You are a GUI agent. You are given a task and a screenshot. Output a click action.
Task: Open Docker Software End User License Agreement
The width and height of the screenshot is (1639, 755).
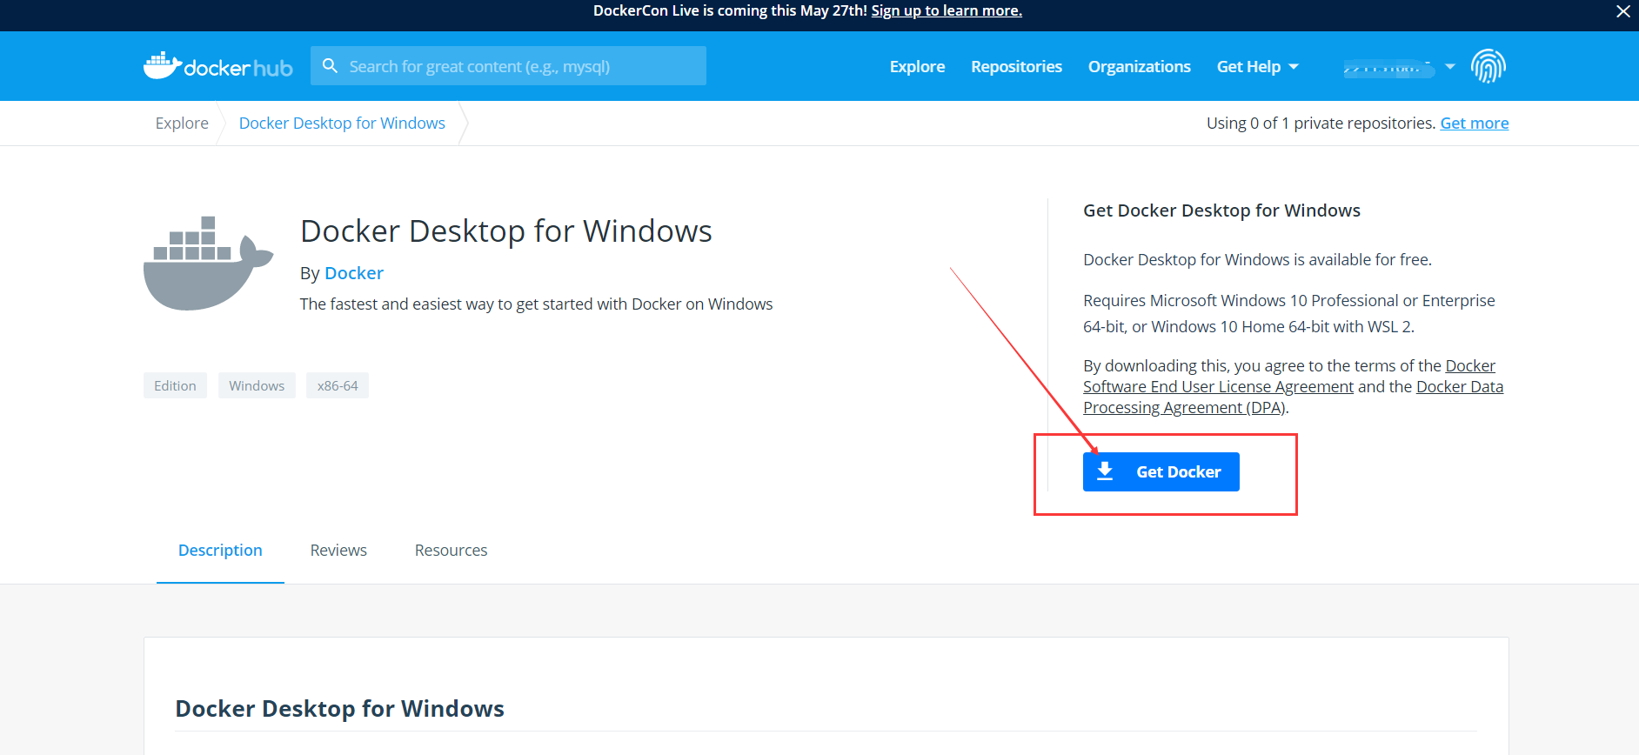[x=1218, y=387]
